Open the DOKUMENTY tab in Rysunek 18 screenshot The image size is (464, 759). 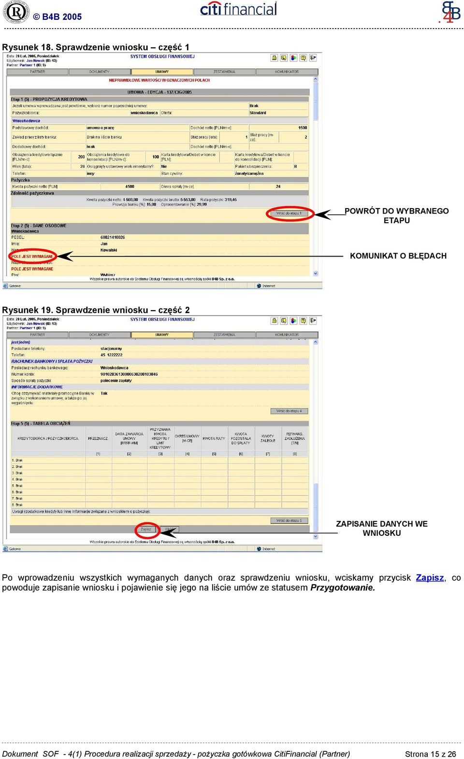click(x=100, y=72)
